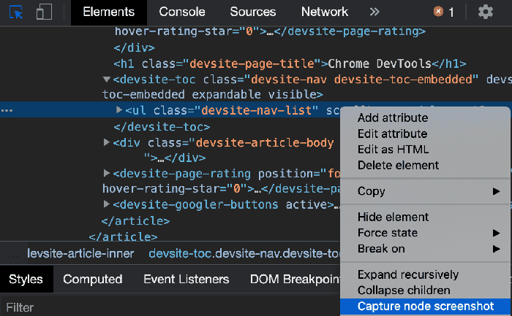
Task: Open the Force state submenu
Action: pos(388,233)
